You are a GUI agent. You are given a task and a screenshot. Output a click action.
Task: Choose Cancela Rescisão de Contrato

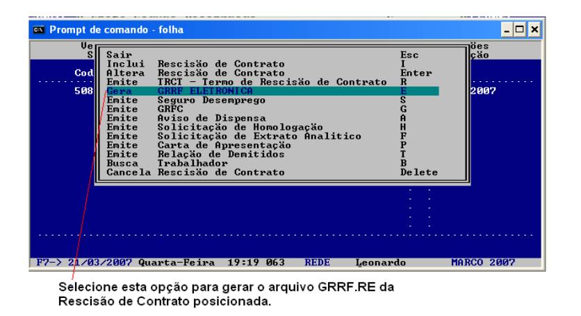[272, 172]
